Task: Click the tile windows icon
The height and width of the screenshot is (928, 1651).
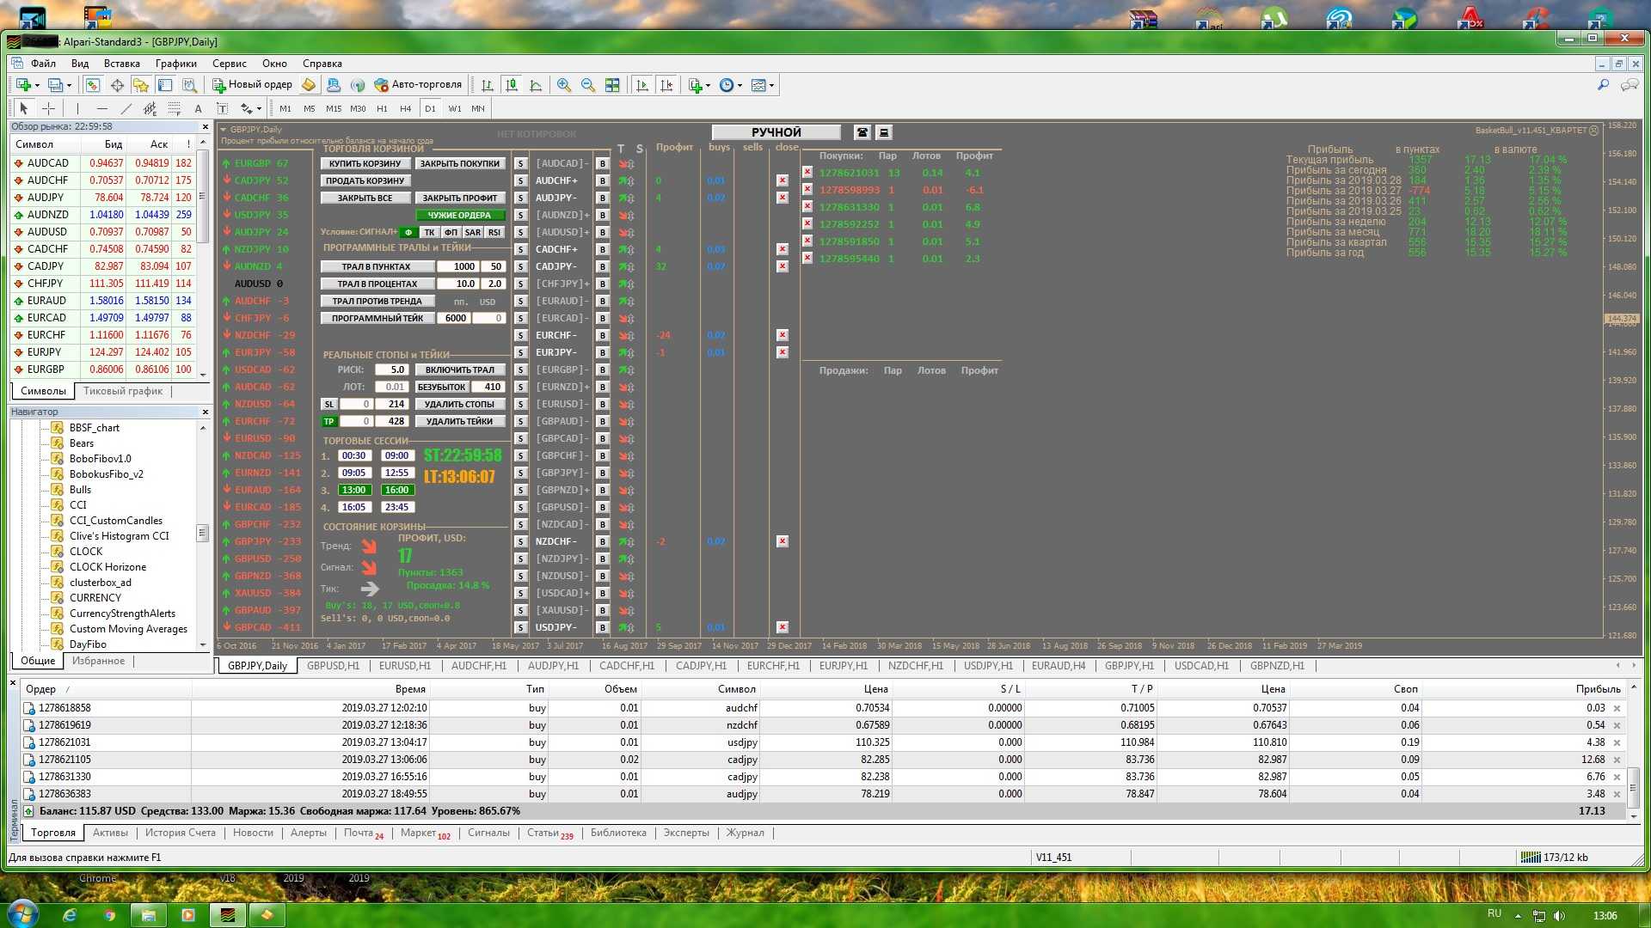Action: 612,85
